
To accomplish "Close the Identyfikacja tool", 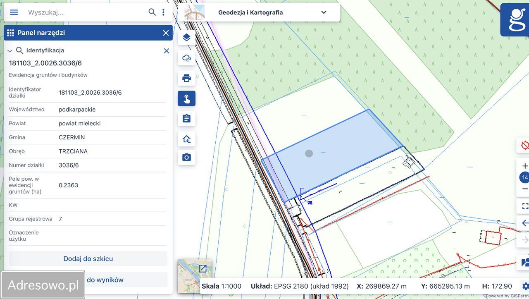I will [x=167, y=50].
